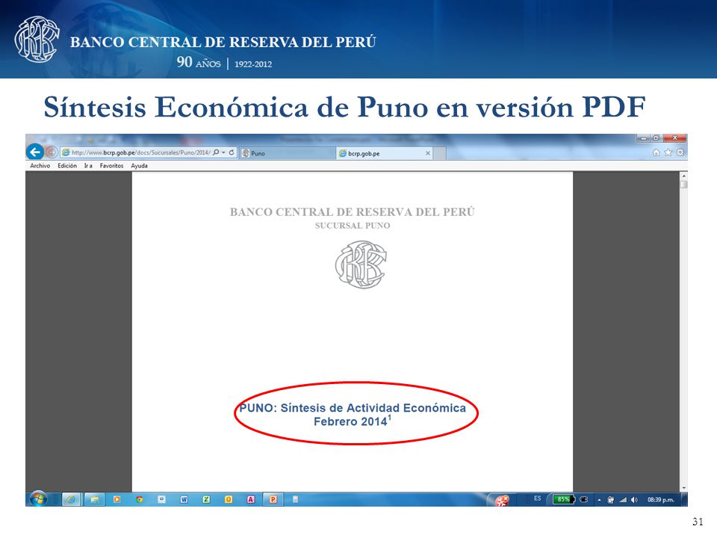717x538 pixels.
Task: Click the 08:39 p.m. system clock
Action: coord(661,500)
